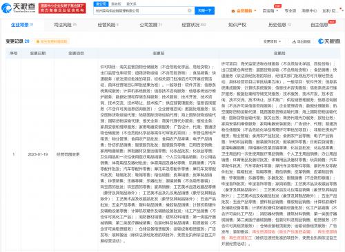Click the 经营范围变更 cell

68,154
